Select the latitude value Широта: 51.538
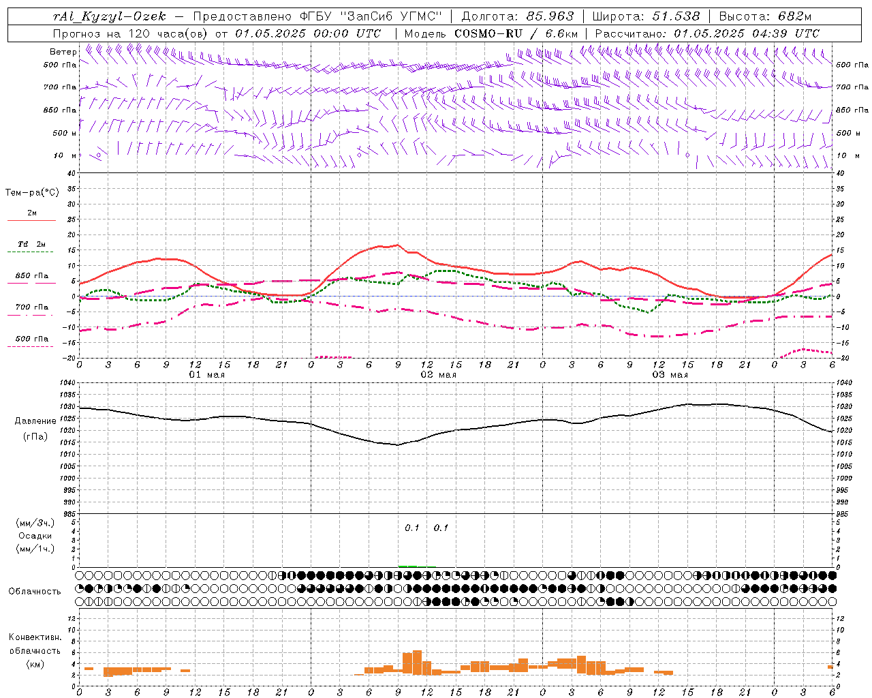This screenshot has width=872, height=698. point(646,16)
